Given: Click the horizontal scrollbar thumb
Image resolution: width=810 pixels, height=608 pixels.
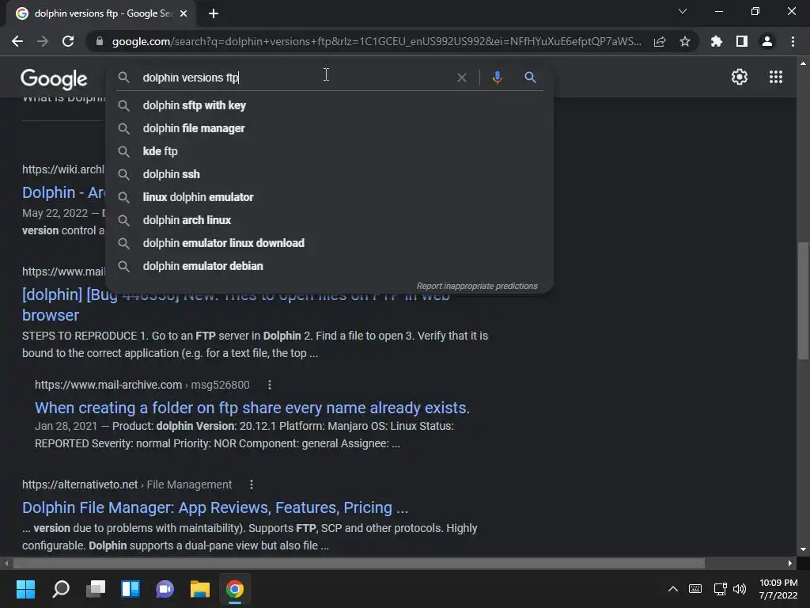Looking at the screenshot, I should 358,563.
